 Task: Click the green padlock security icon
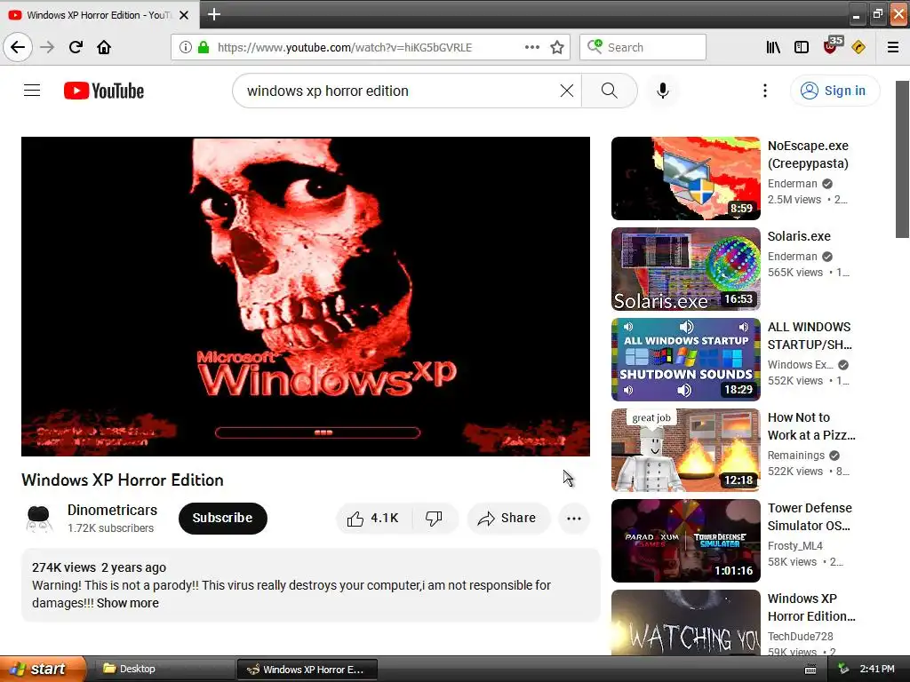point(204,47)
